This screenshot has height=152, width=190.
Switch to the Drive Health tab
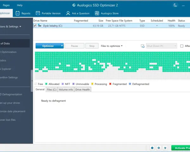coord(83,90)
